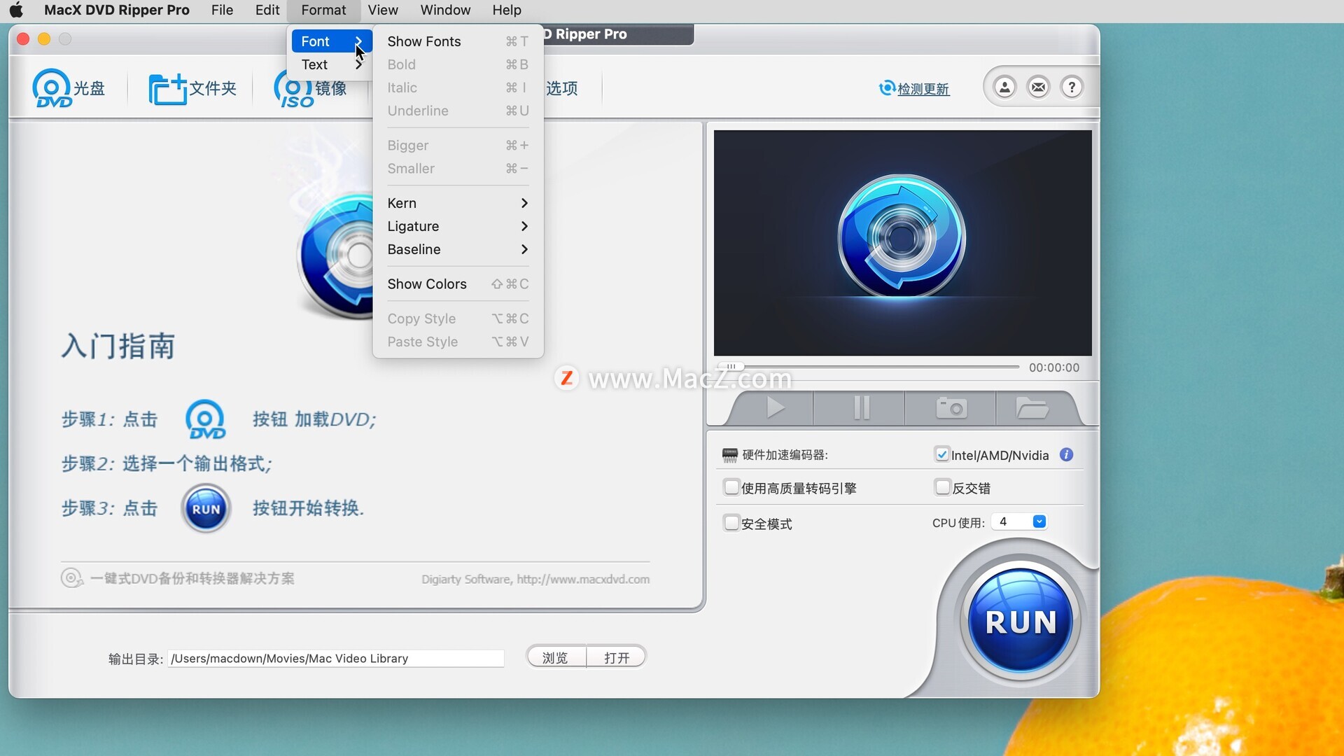The width and height of the screenshot is (1344, 756).
Task: Click the Format menu in menu bar
Action: 323,10
